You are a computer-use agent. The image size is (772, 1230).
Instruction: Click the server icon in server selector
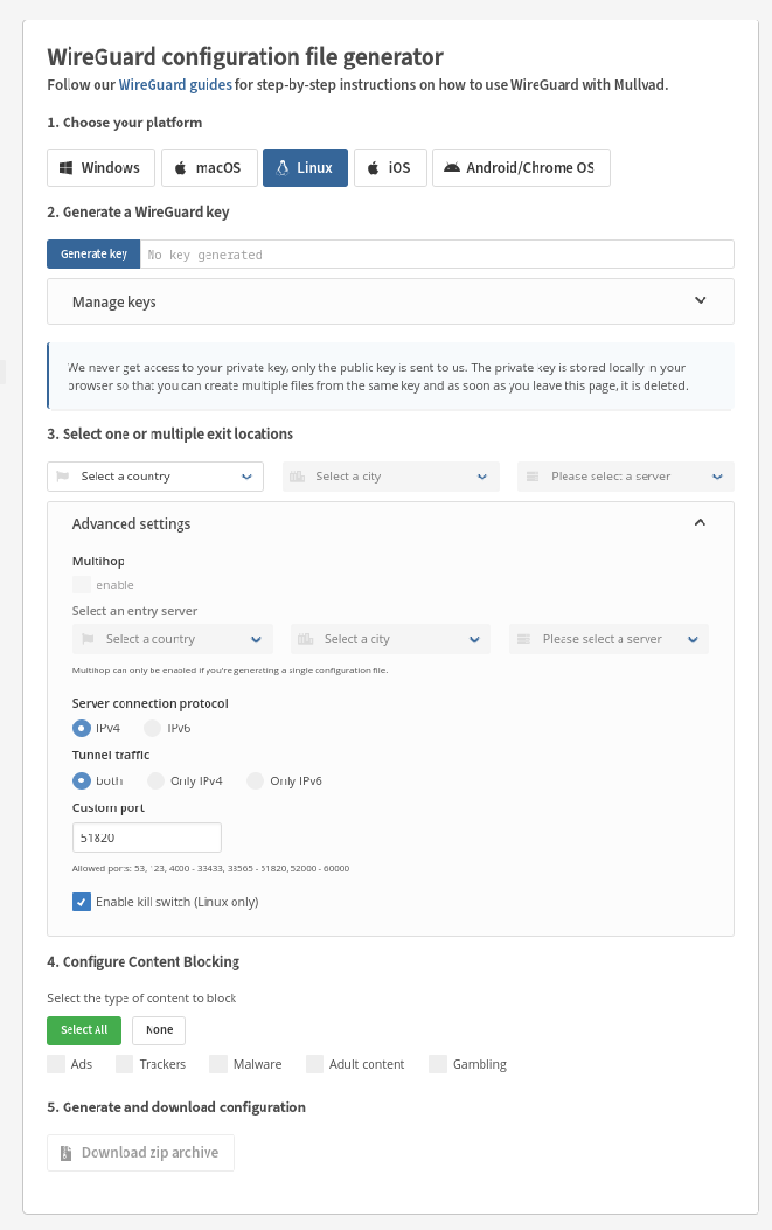(532, 476)
